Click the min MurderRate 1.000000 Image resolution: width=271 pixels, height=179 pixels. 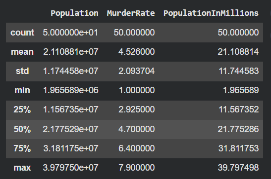[137, 90]
